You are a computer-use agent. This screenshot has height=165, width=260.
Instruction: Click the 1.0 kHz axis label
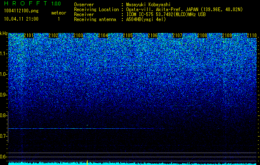coord(3,74)
